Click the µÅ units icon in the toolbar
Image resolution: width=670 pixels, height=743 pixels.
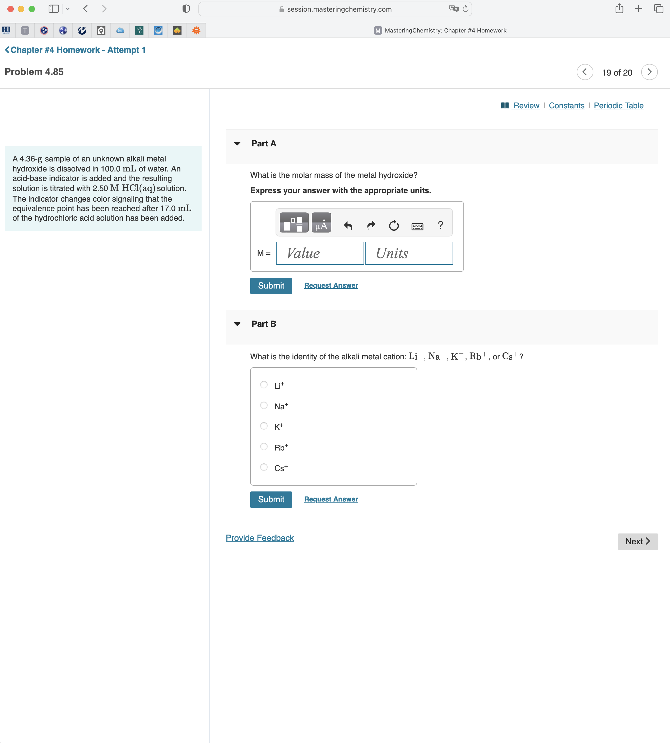(321, 222)
